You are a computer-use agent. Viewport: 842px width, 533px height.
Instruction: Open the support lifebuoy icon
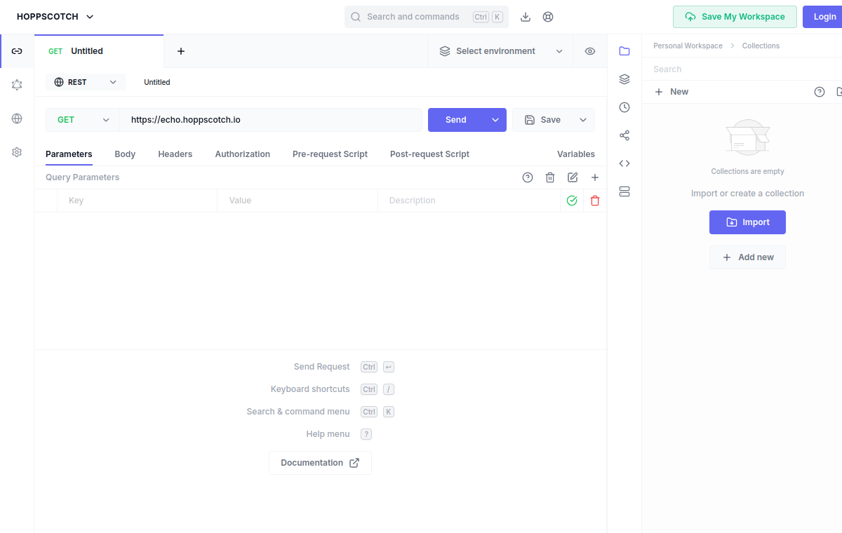pyautogui.click(x=548, y=17)
